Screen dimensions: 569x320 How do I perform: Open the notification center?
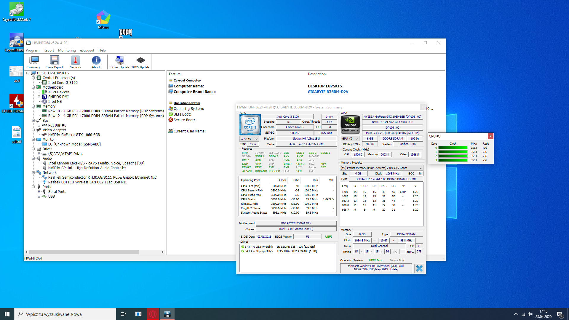[x=560, y=314]
